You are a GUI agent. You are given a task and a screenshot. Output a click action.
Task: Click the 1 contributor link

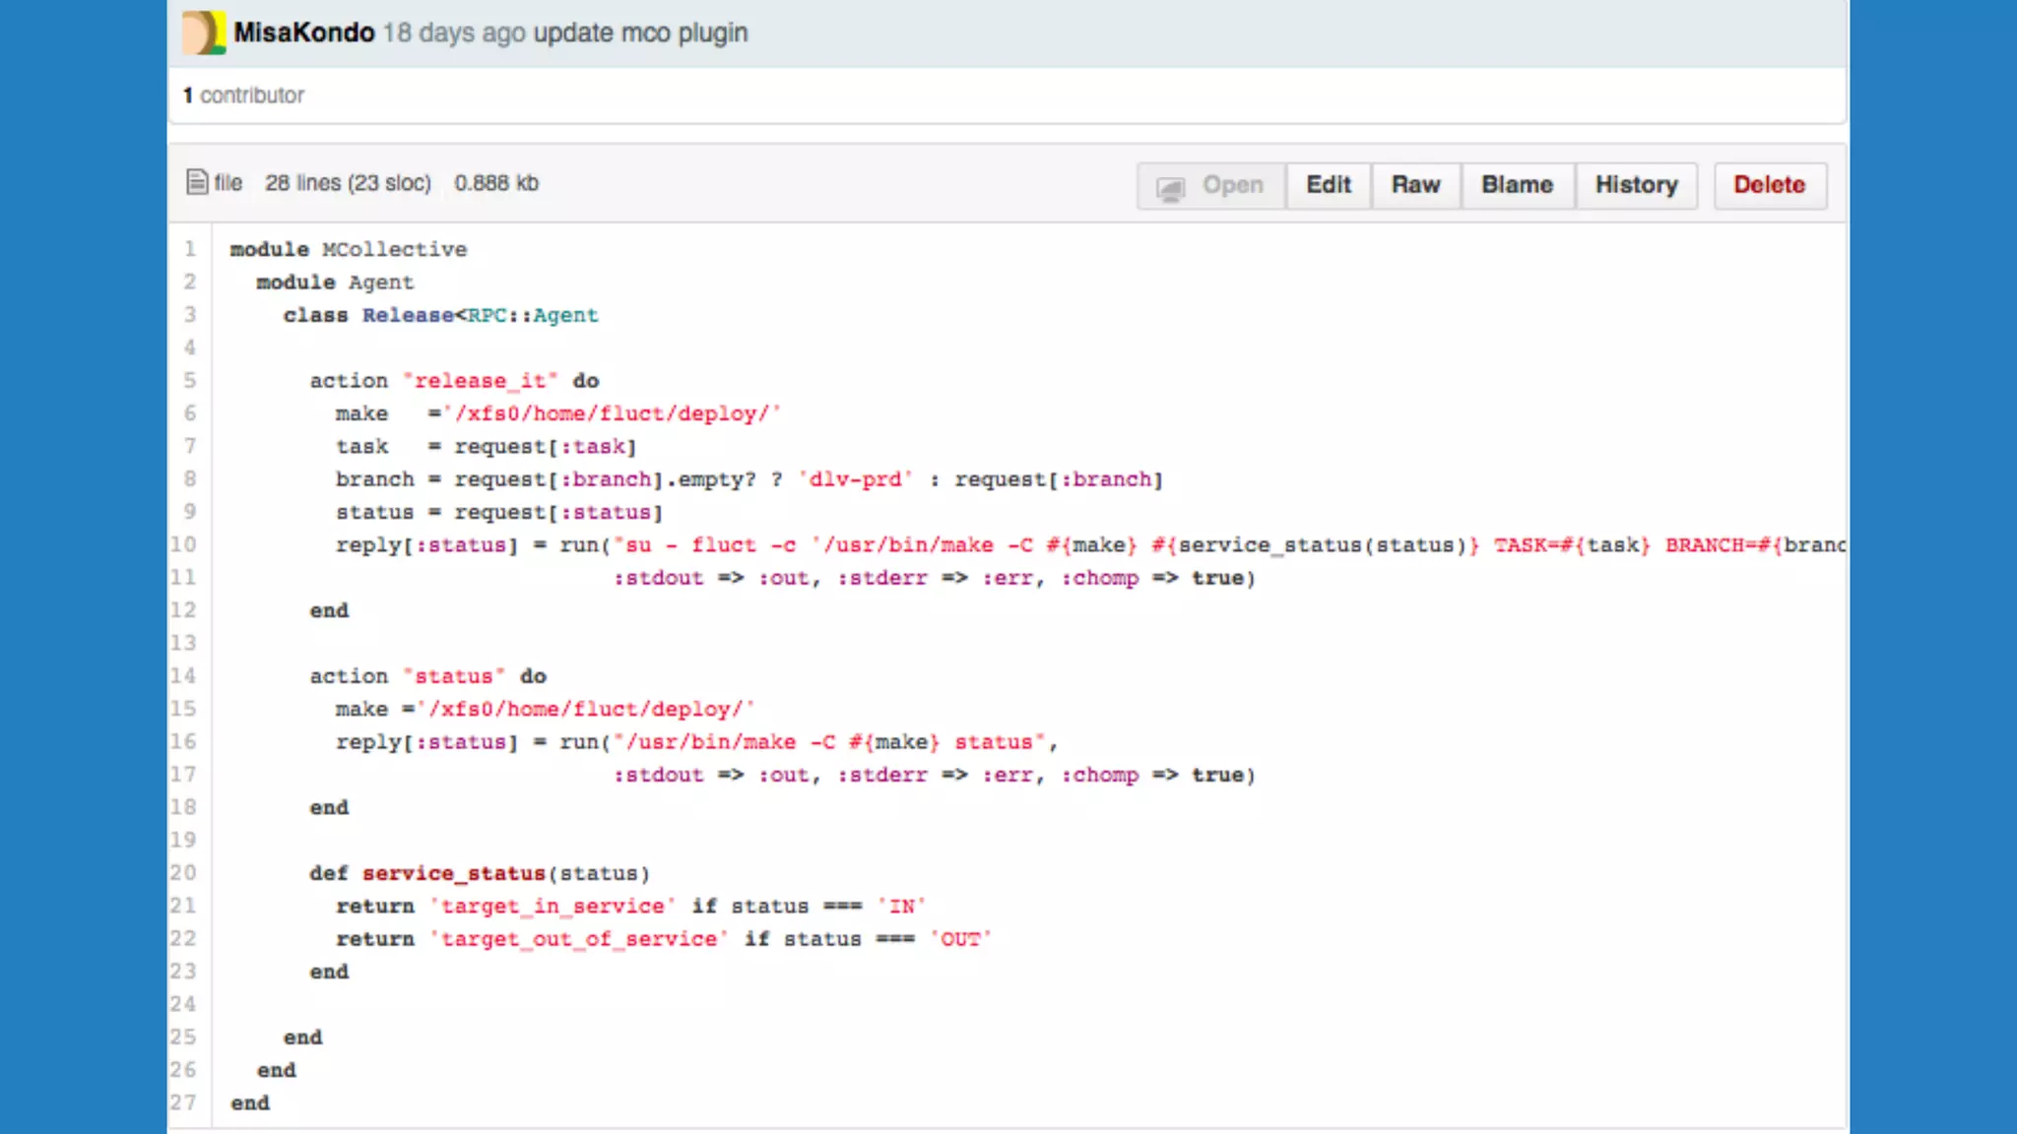tap(243, 95)
